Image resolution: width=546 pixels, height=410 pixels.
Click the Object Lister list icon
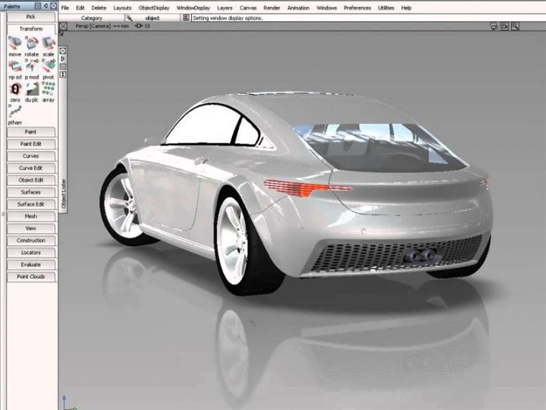[x=63, y=67]
